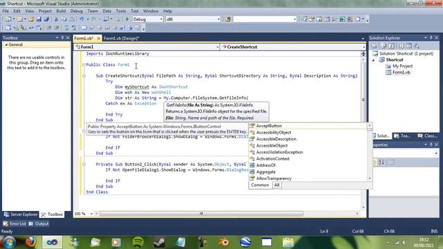Open the Debug menu
Viewport: 443px width, 249px height.
[76, 11]
